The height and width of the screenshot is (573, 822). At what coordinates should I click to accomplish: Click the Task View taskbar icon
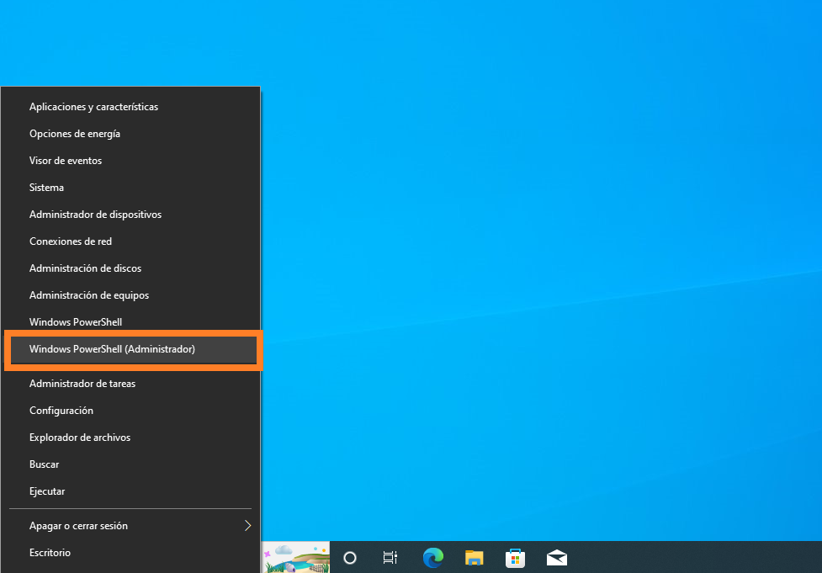click(390, 557)
